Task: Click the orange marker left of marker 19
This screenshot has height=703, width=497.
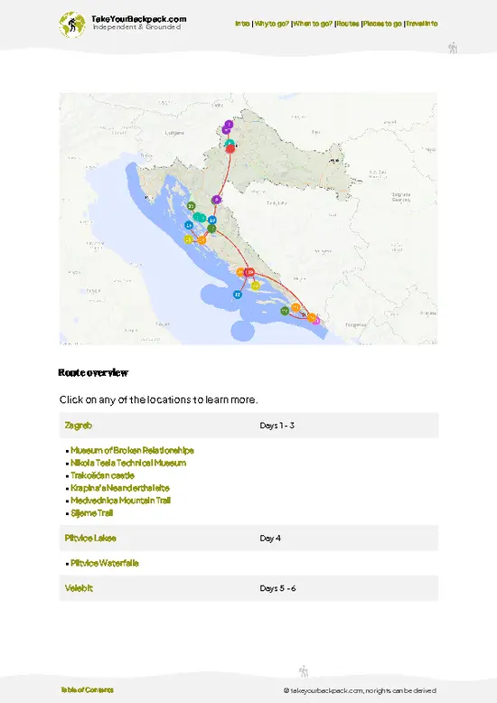Action: coord(240,272)
